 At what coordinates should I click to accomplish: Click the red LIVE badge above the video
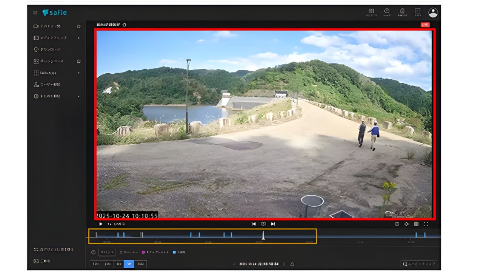[x=425, y=24]
